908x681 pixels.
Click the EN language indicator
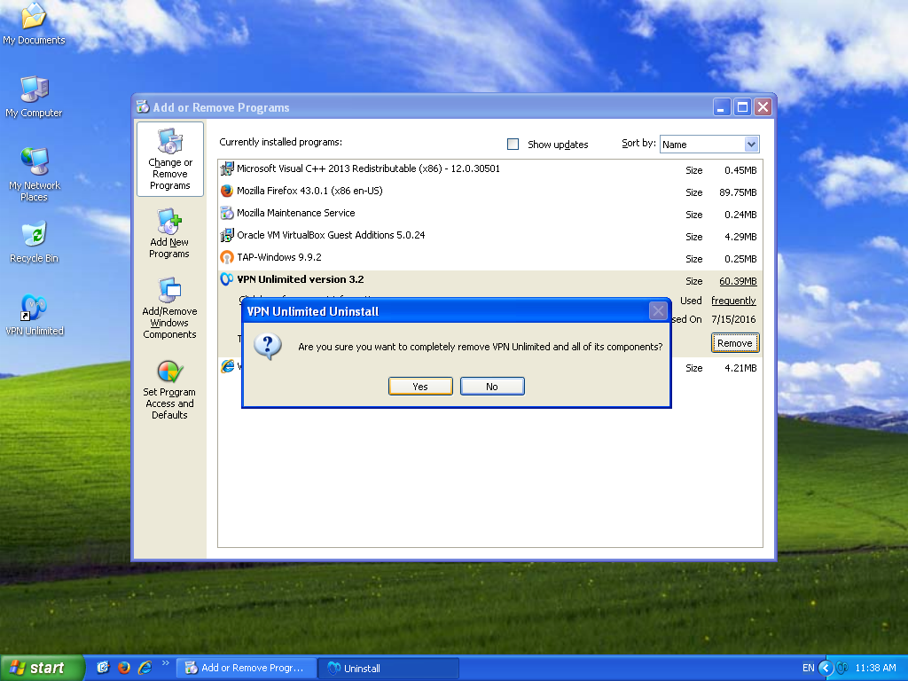click(x=809, y=668)
